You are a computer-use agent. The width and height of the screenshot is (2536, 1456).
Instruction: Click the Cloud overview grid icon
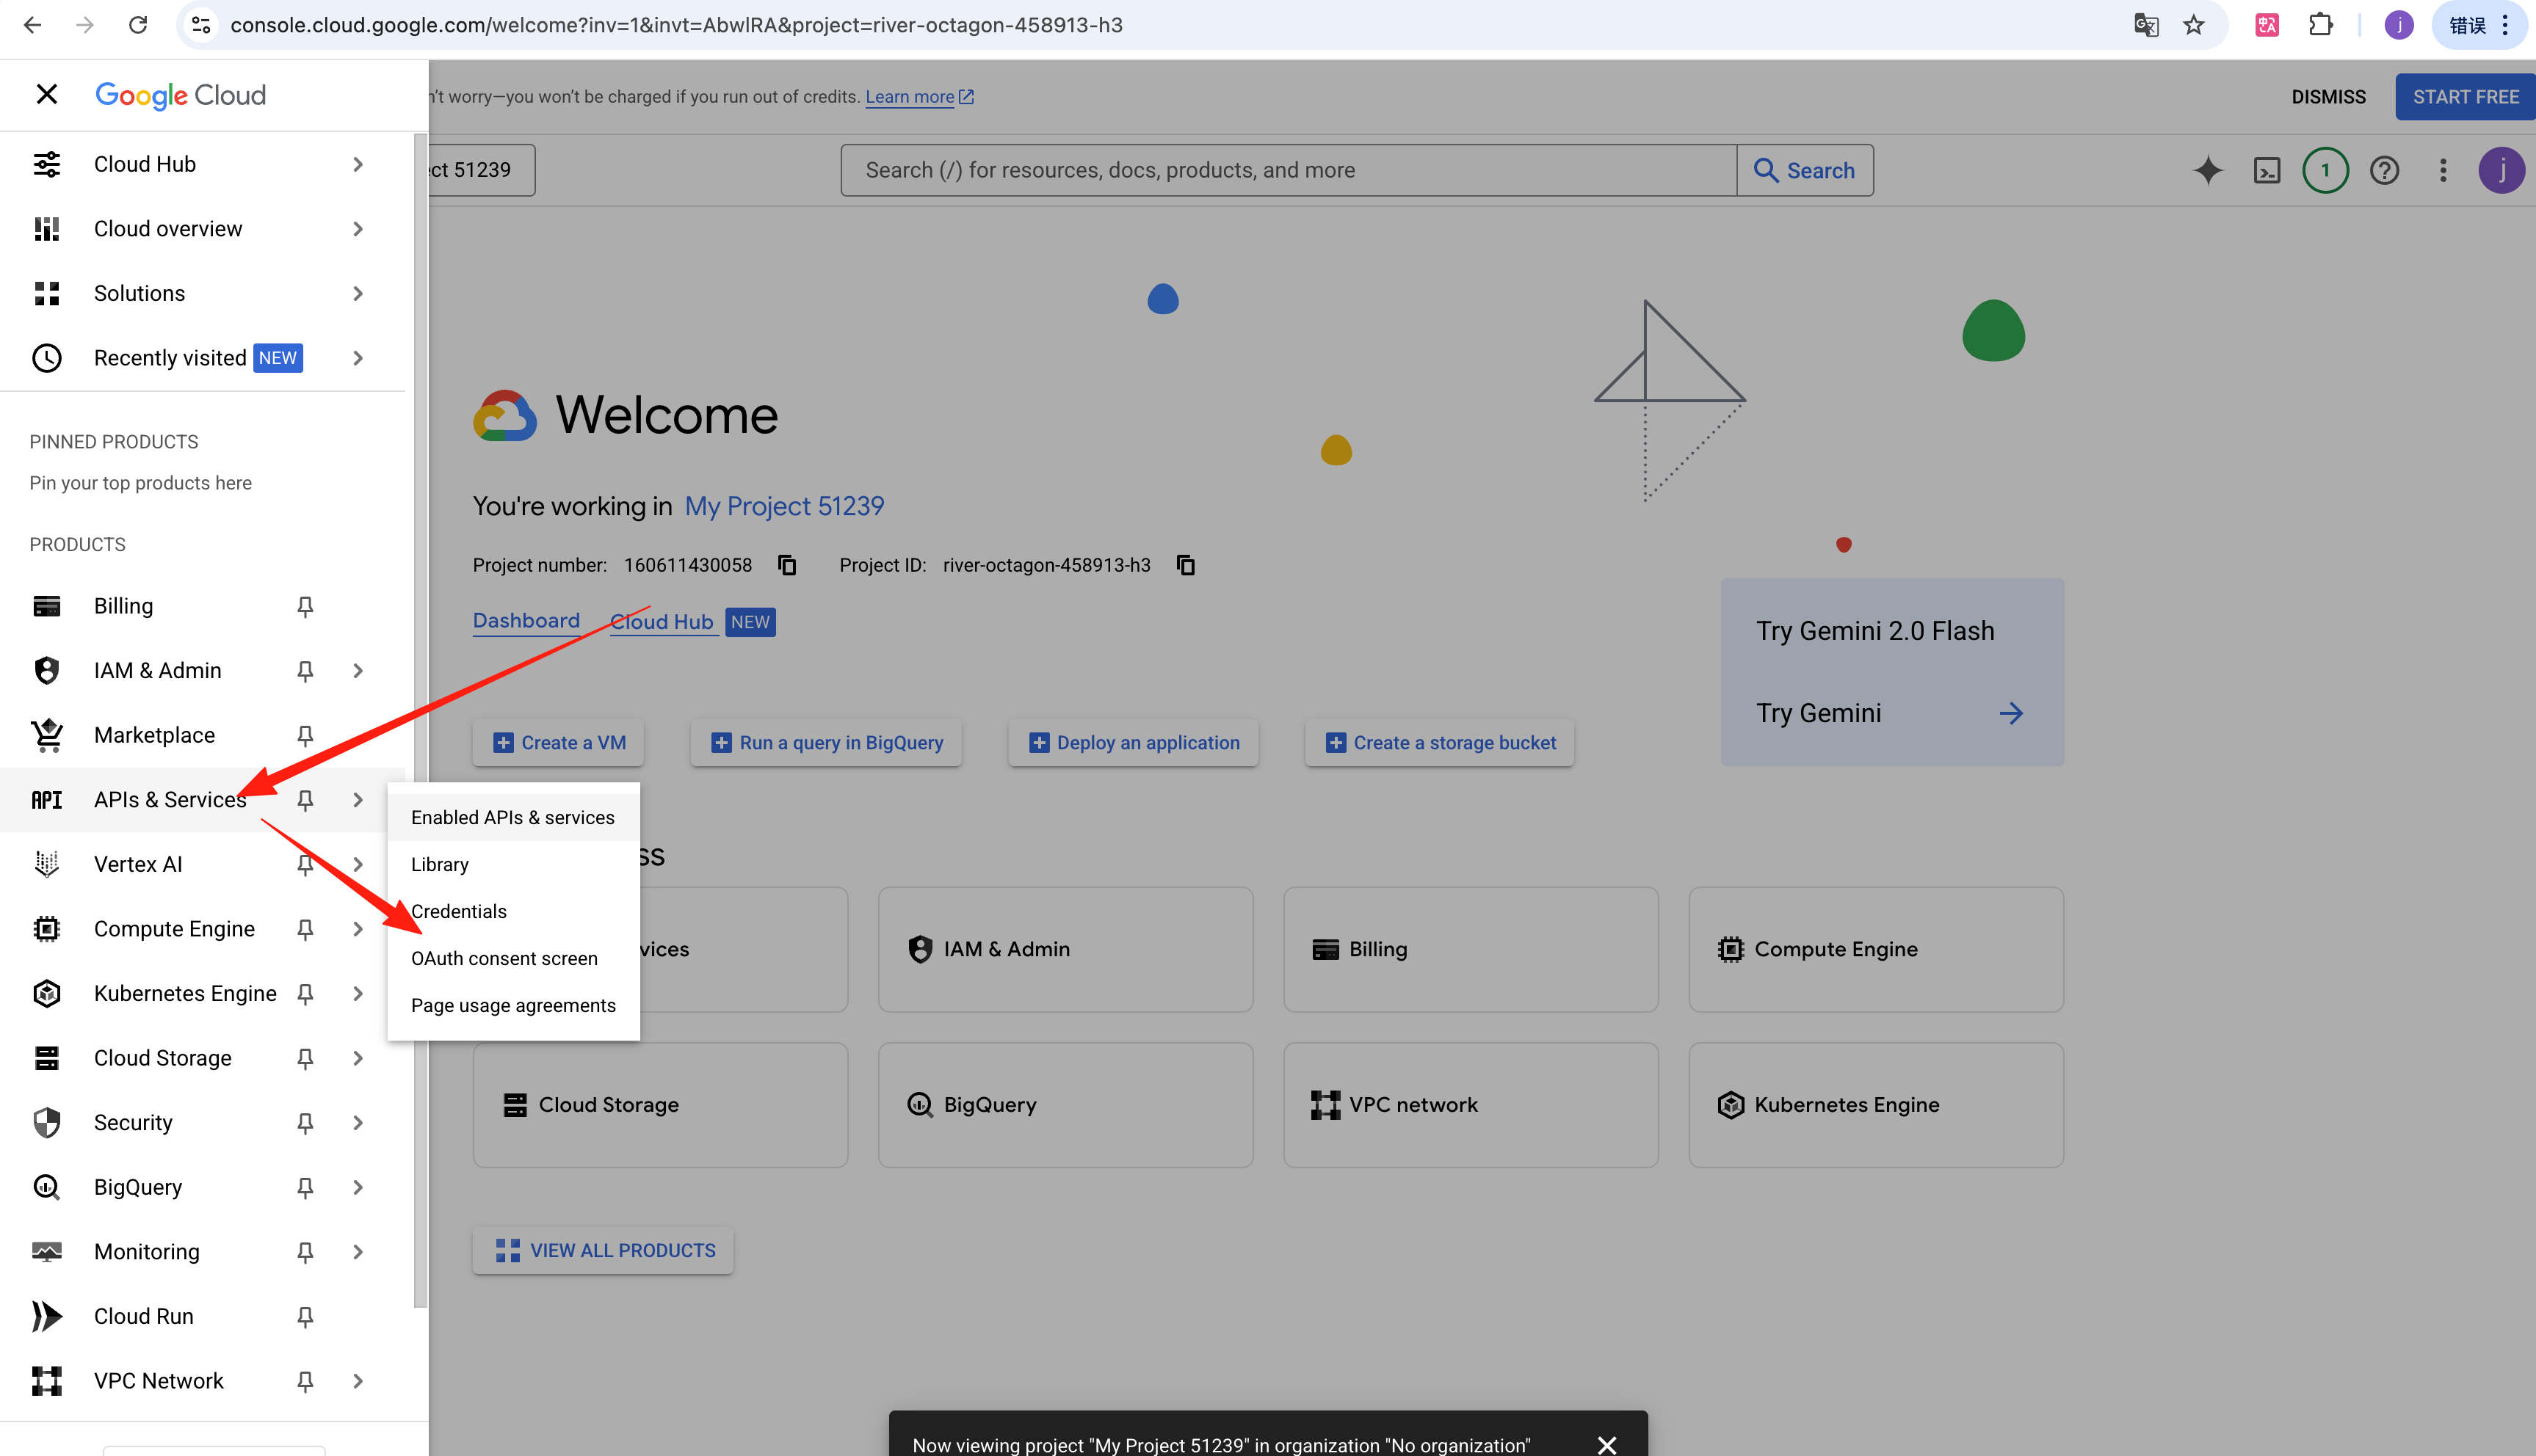click(x=46, y=229)
